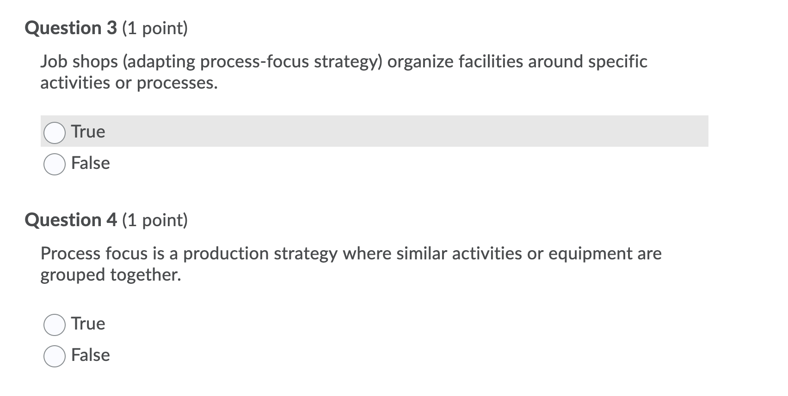Click the True label under Question 4
Viewport: 788px width, 396px height.
pyautogui.click(x=88, y=324)
